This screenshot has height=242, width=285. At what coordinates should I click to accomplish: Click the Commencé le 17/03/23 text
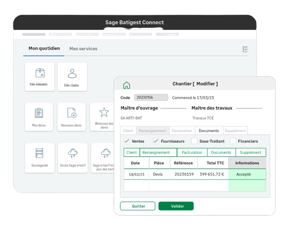(193, 98)
